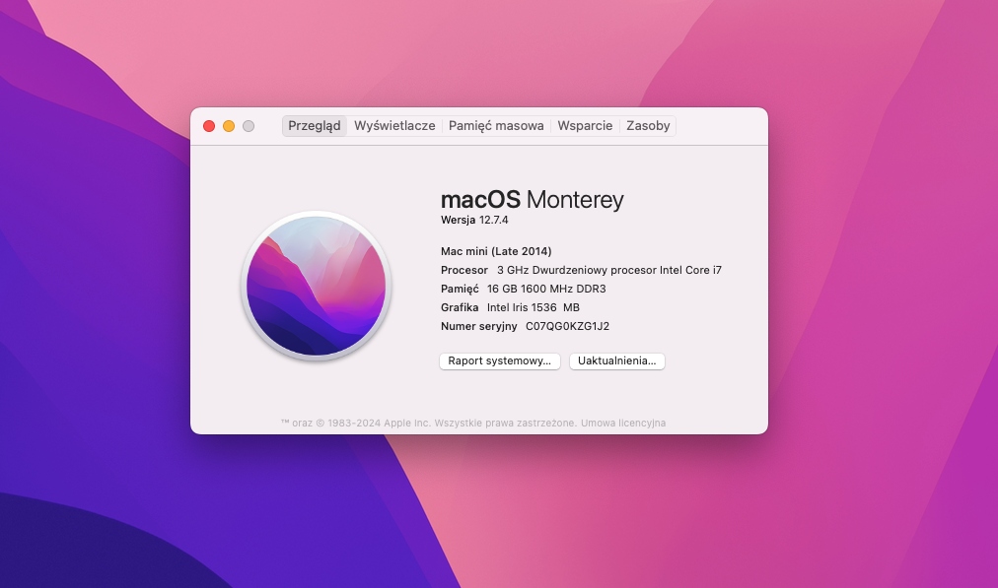998x588 pixels.
Task: Go to the Wsparcie tab
Action: point(585,126)
